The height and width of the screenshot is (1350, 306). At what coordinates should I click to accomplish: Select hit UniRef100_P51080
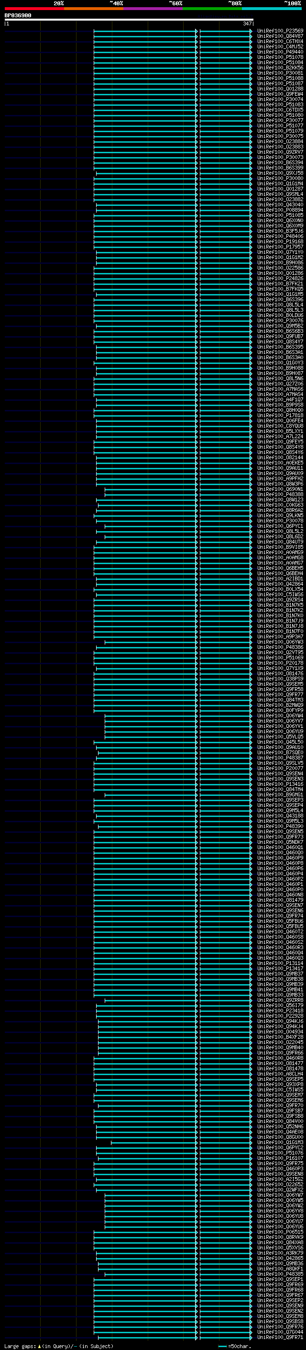pyautogui.click(x=280, y=115)
